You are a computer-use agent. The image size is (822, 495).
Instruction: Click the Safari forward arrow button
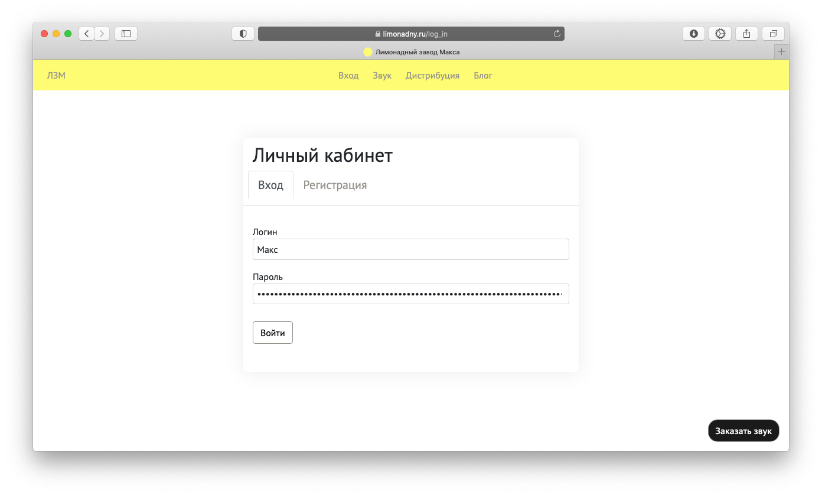(102, 34)
